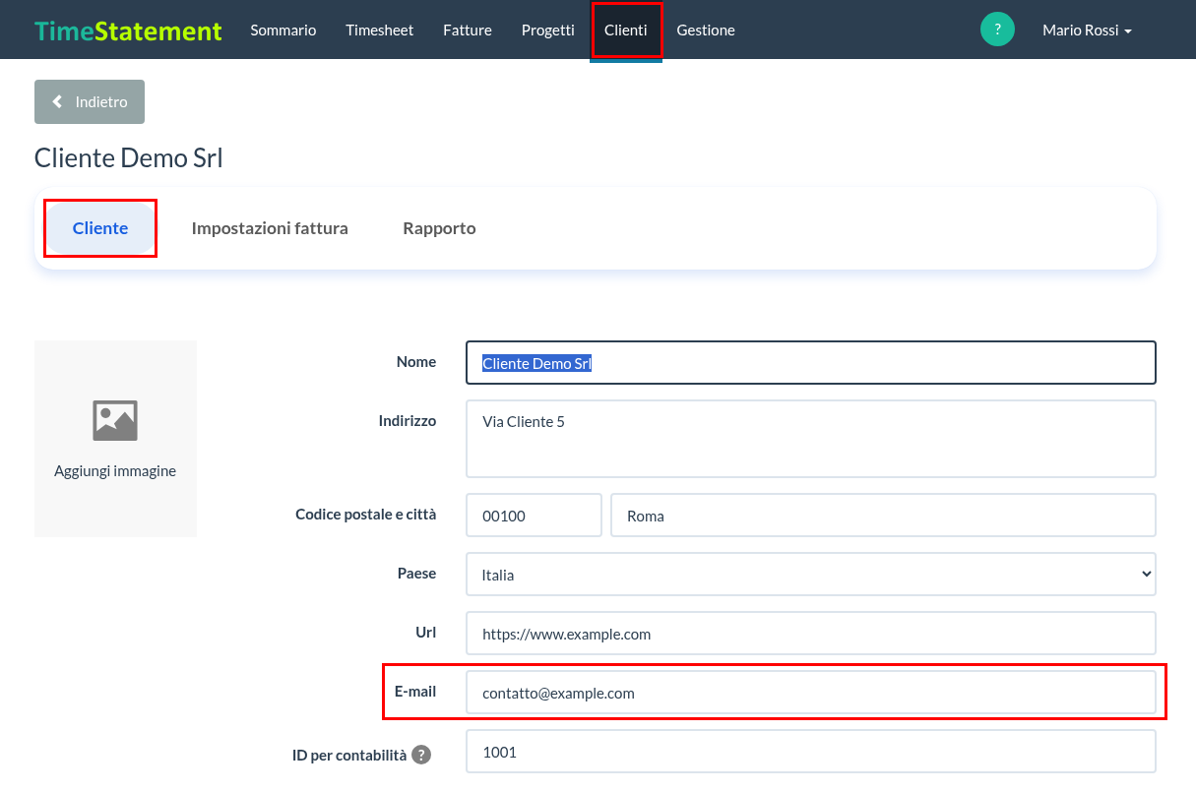Open the Rapporto tab
Screen dimensions: 1196x792
pos(439,228)
